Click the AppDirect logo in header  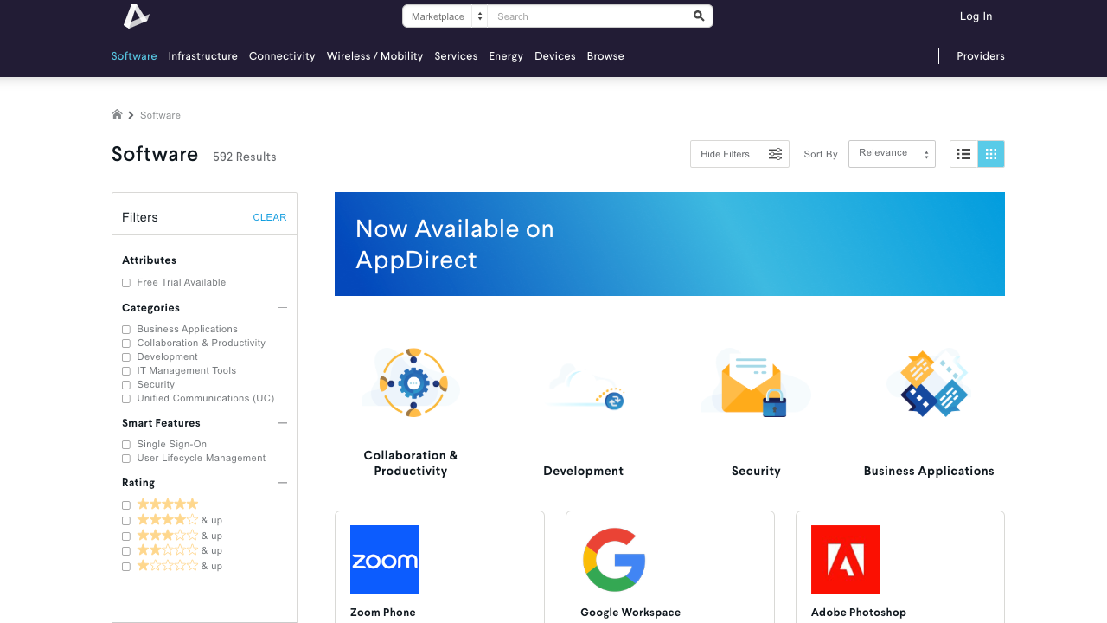pos(136,16)
